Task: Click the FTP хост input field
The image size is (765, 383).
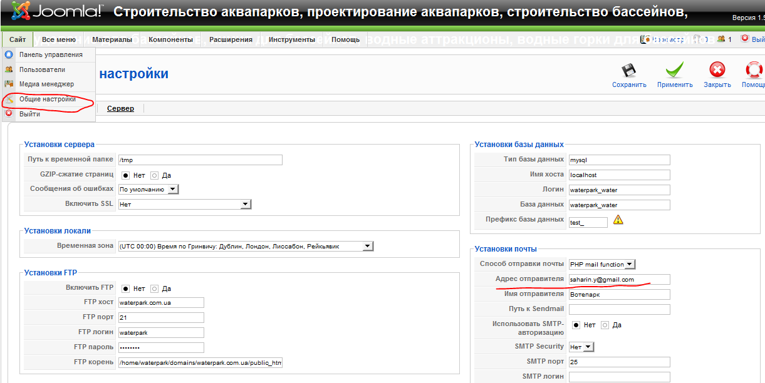Action: click(161, 303)
